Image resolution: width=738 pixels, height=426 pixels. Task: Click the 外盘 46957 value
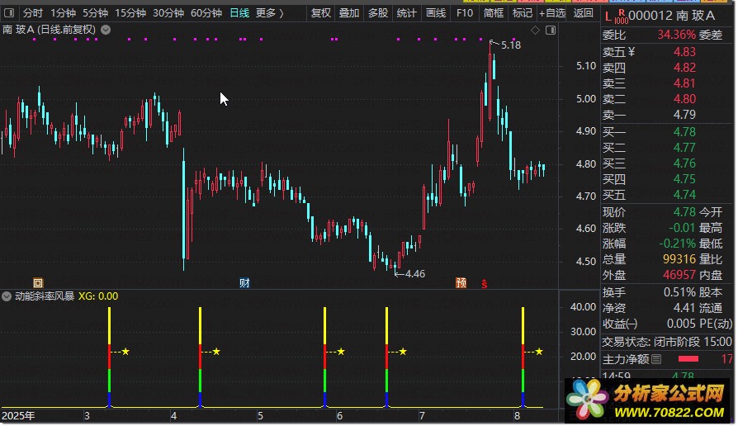coord(679,274)
